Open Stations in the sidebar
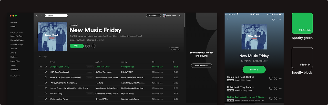 pos(14,57)
